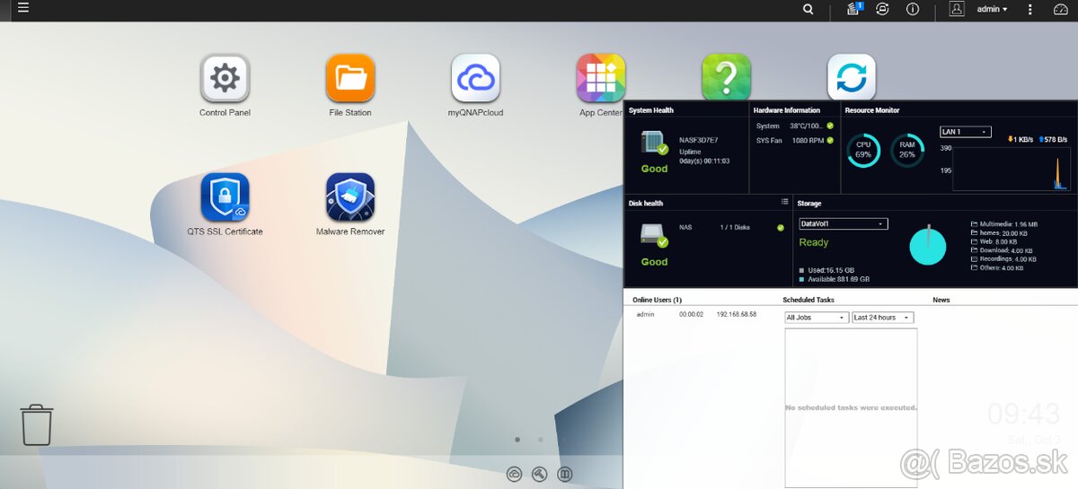1078x489 pixels.
Task: Click the storage usage pie chart
Action: click(x=928, y=246)
